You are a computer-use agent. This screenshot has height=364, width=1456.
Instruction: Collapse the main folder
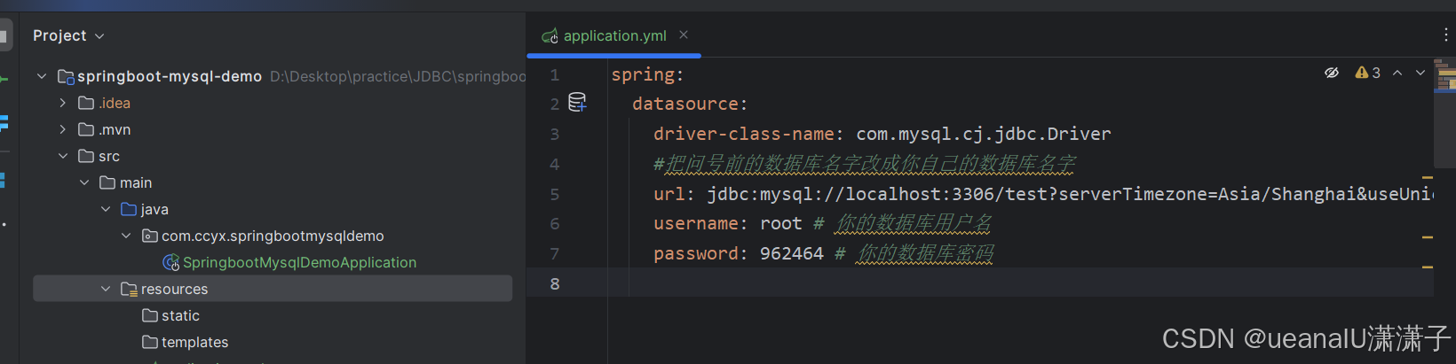click(x=84, y=182)
